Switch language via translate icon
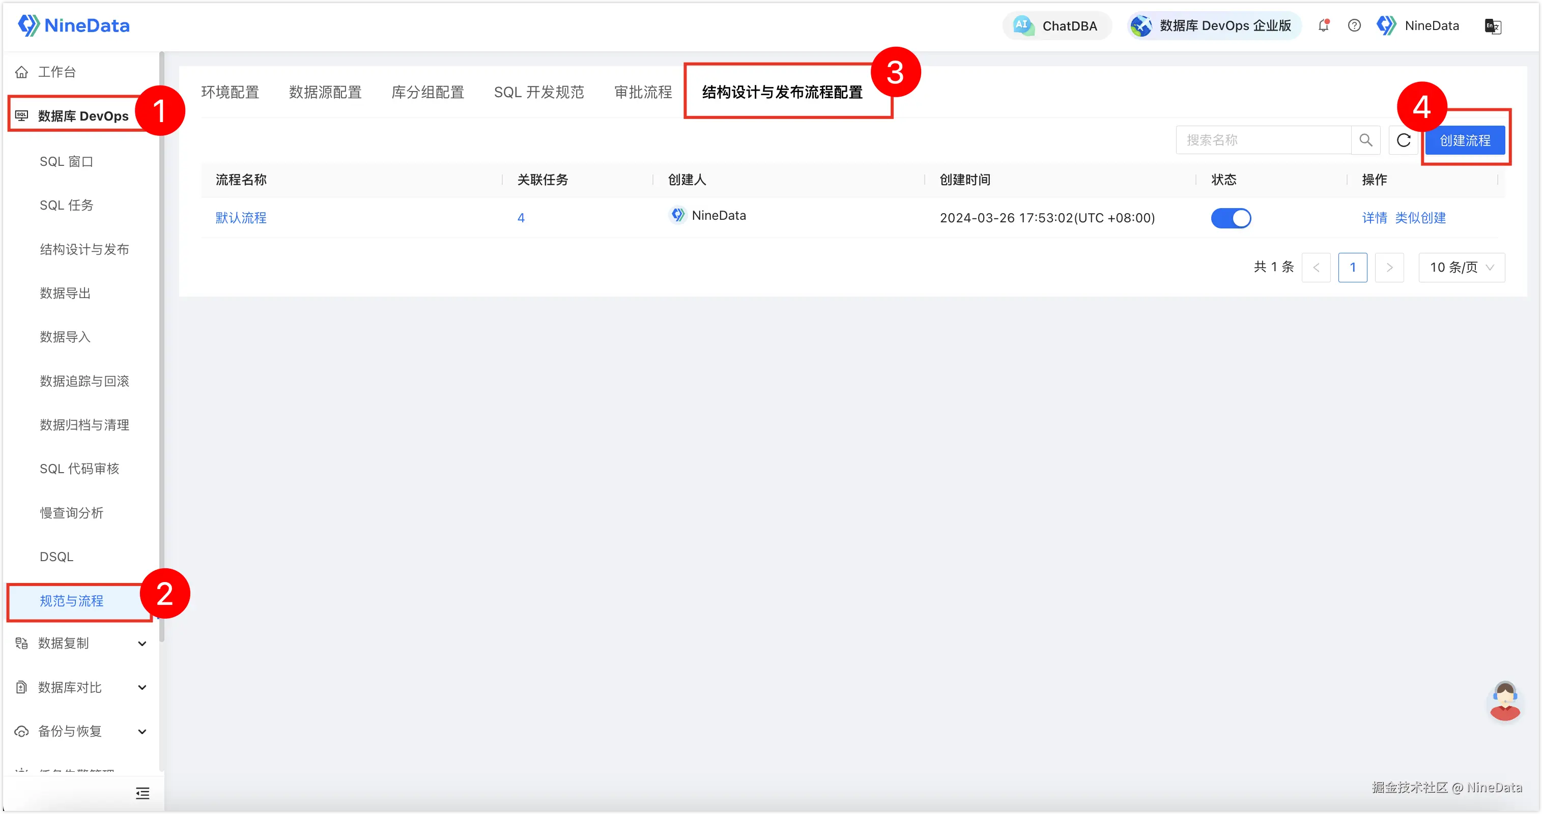 point(1492,26)
